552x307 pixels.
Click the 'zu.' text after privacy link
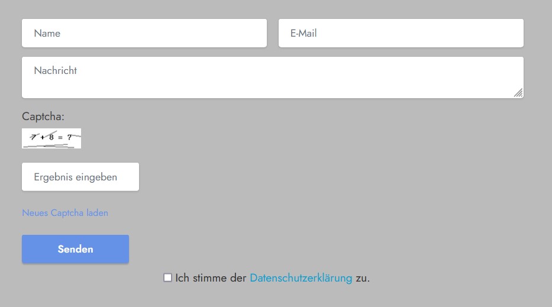(363, 278)
